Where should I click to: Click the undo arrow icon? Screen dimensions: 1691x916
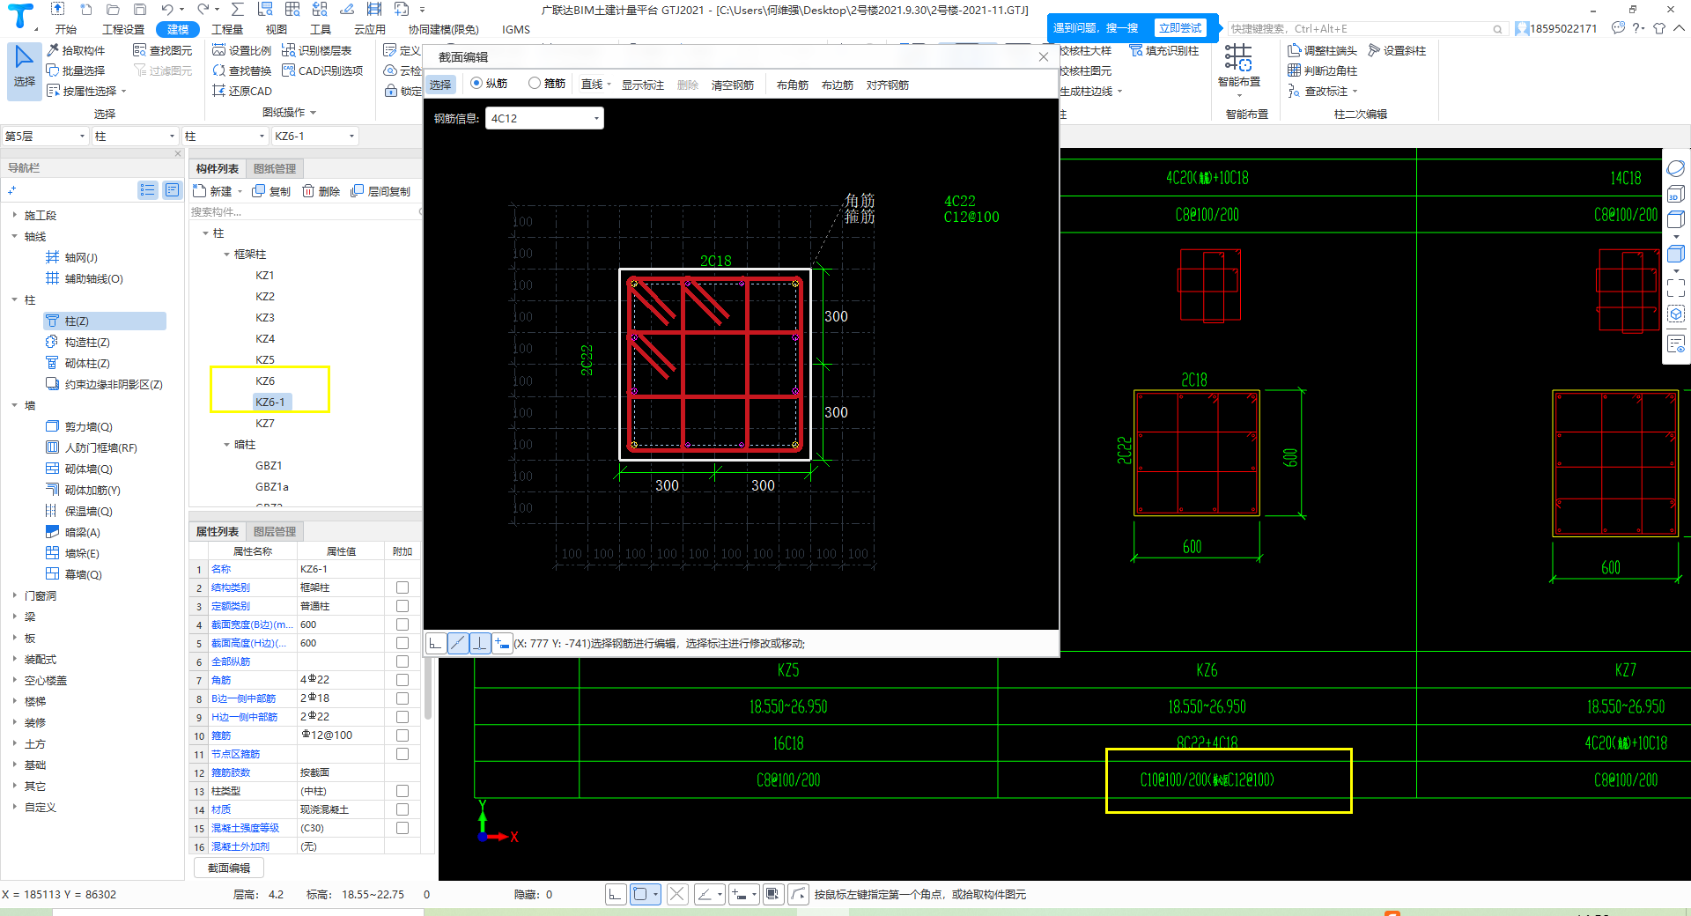pos(167,9)
